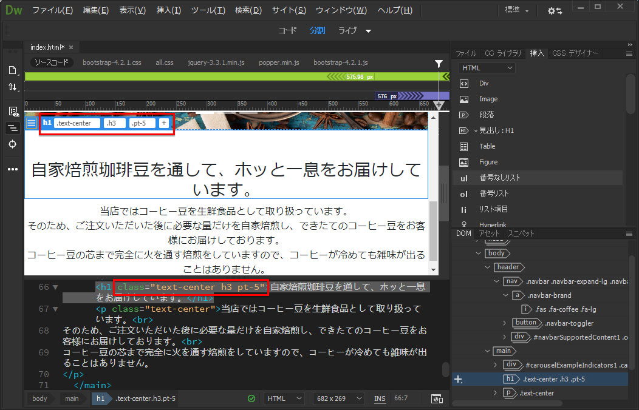Toggle the INS insert mode indicator
Viewport: 639px width, 410px height.
pyautogui.click(x=380, y=398)
